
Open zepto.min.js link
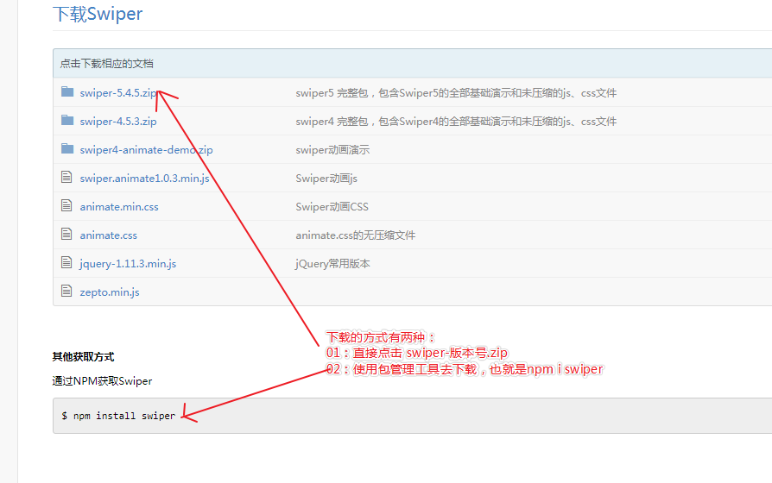[x=110, y=292]
